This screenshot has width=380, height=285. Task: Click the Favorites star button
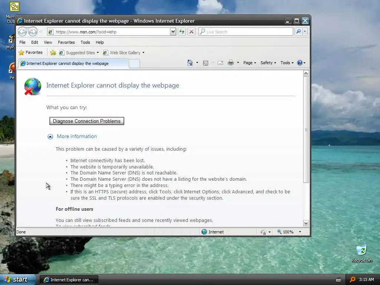click(x=31, y=52)
